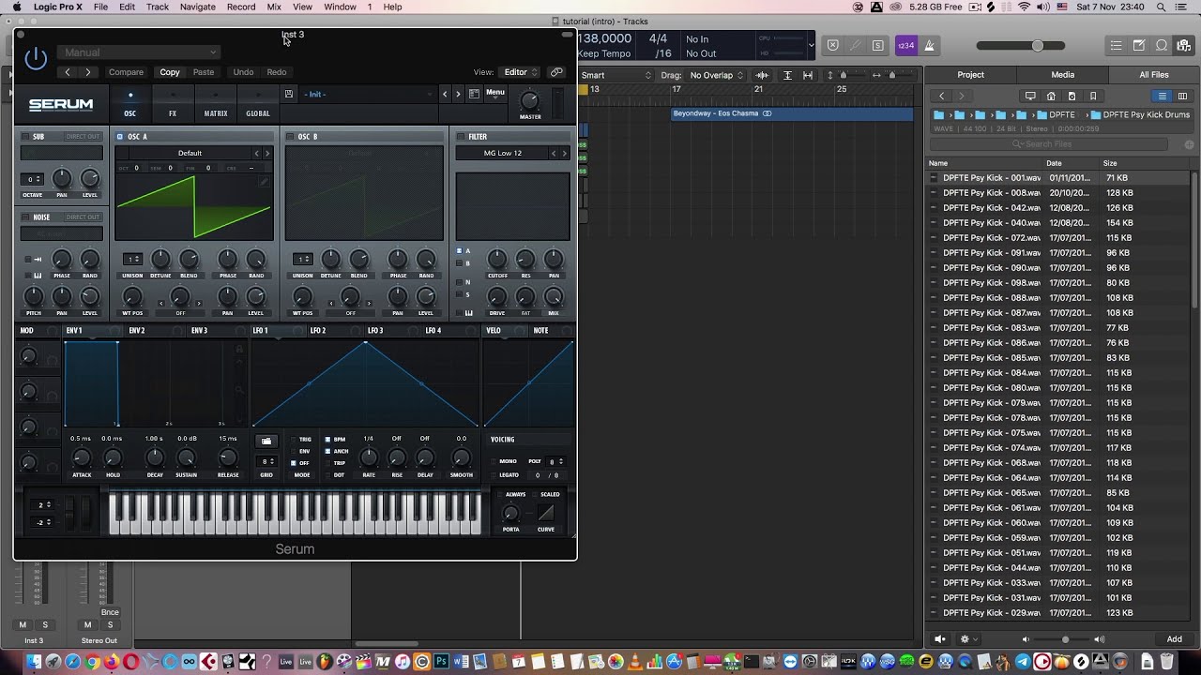Open the Manual preset dropdown
Image resolution: width=1201 pixels, height=675 pixels.
[x=139, y=52]
